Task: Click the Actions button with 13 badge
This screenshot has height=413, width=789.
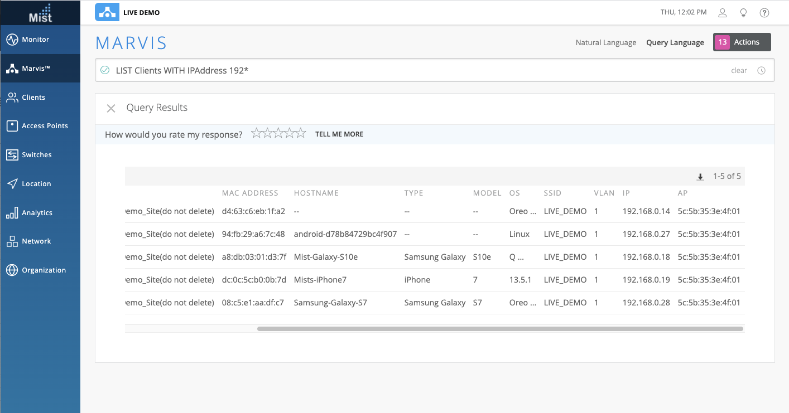Action: pyautogui.click(x=742, y=42)
